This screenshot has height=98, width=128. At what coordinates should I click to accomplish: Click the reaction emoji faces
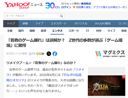click(x=40, y=54)
